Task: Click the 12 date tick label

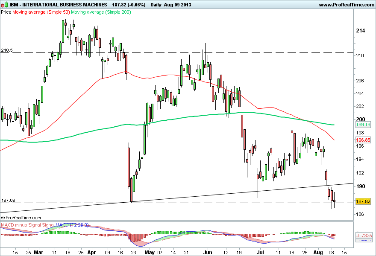Action: (226, 253)
